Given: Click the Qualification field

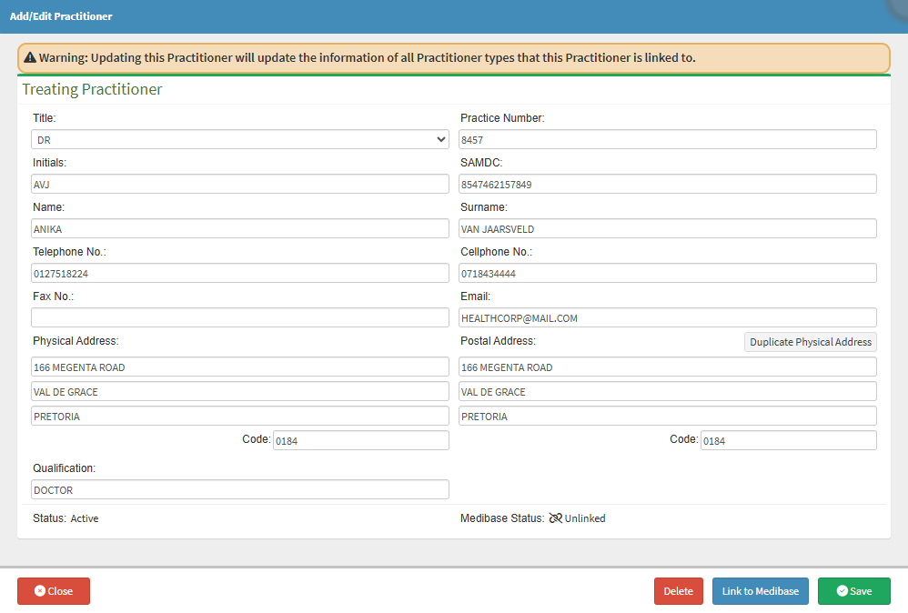Looking at the screenshot, I should [240, 489].
